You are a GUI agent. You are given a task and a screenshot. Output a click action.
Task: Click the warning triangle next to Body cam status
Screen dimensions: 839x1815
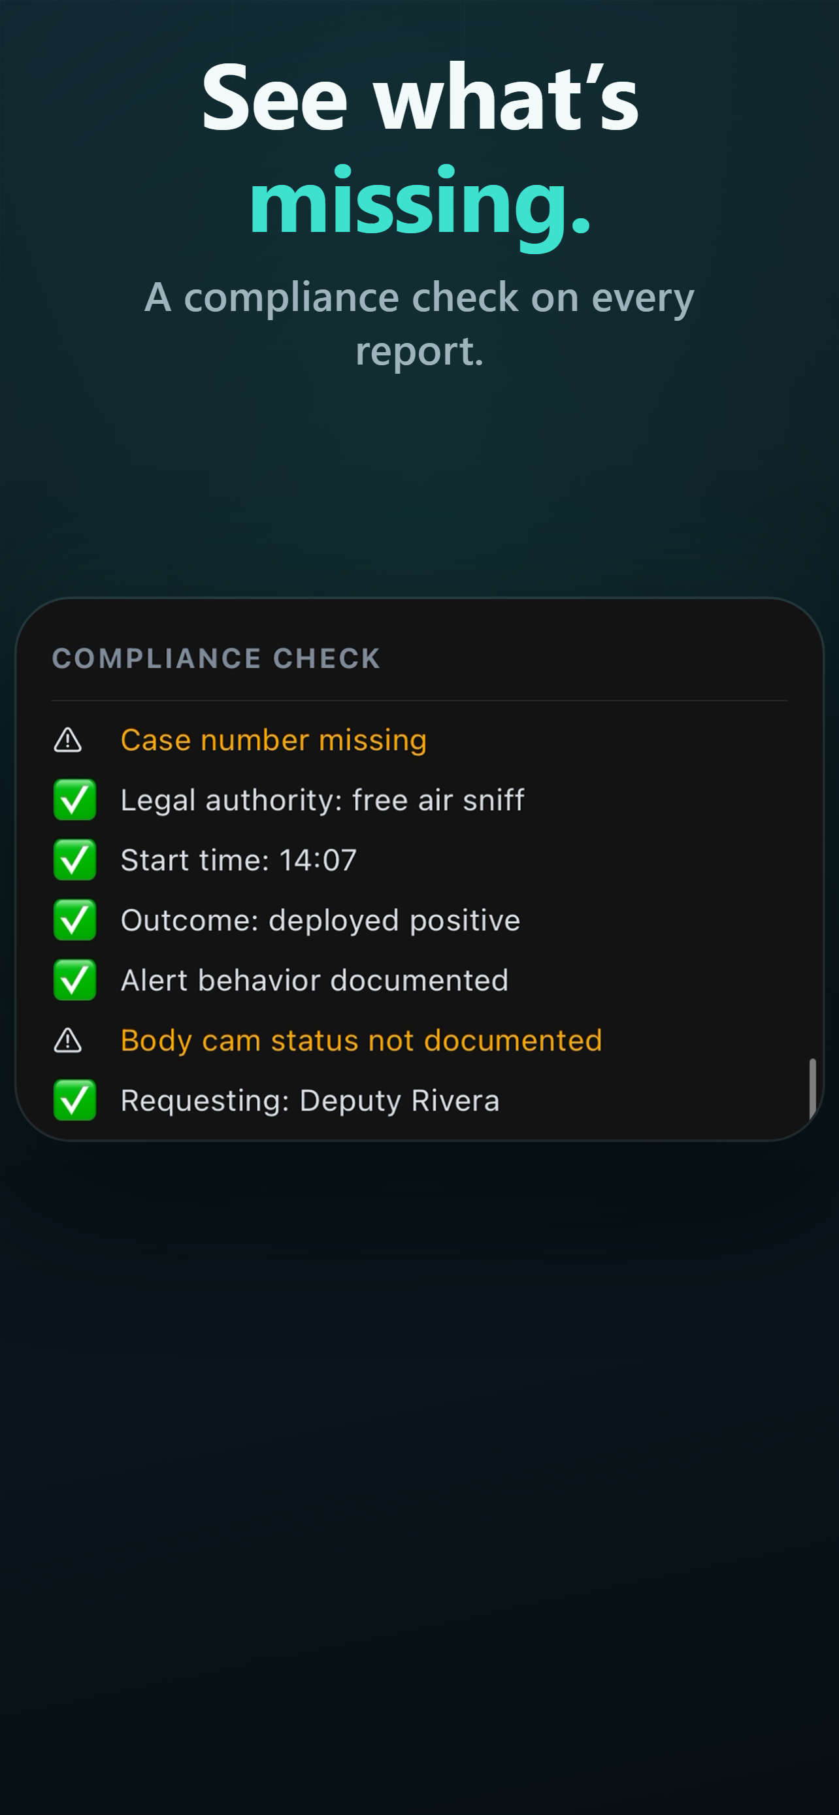click(x=67, y=1041)
